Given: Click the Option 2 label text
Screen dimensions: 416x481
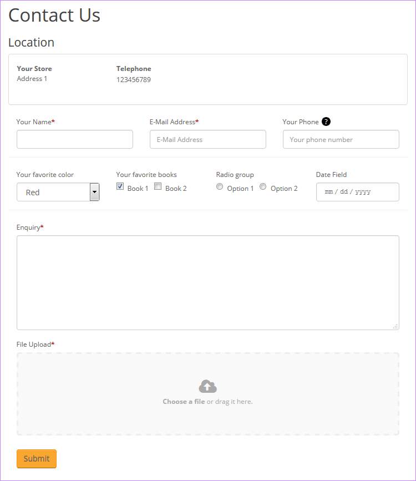Looking at the screenshot, I should tap(284, 189).
